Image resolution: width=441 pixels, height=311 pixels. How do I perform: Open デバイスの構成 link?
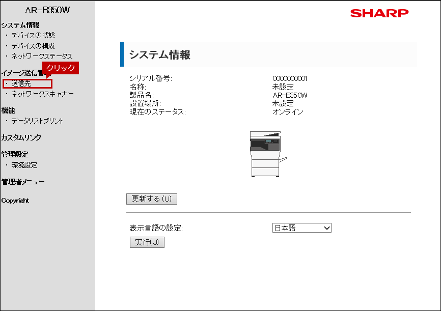[x=33, y=46]
